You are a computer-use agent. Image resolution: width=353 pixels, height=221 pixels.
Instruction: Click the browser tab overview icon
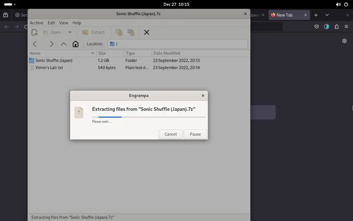tap(6, 15)
